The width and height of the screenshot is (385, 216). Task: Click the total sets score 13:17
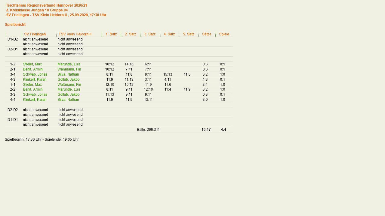click(206, 130)
